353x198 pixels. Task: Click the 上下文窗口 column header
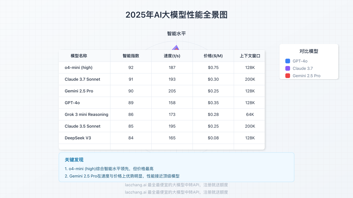pyautogui.click(x=250, y=56)
